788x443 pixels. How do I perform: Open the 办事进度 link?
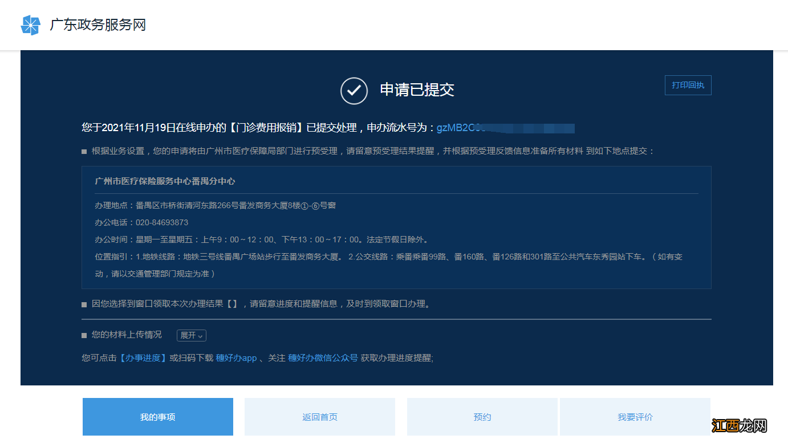coord(143,358)
